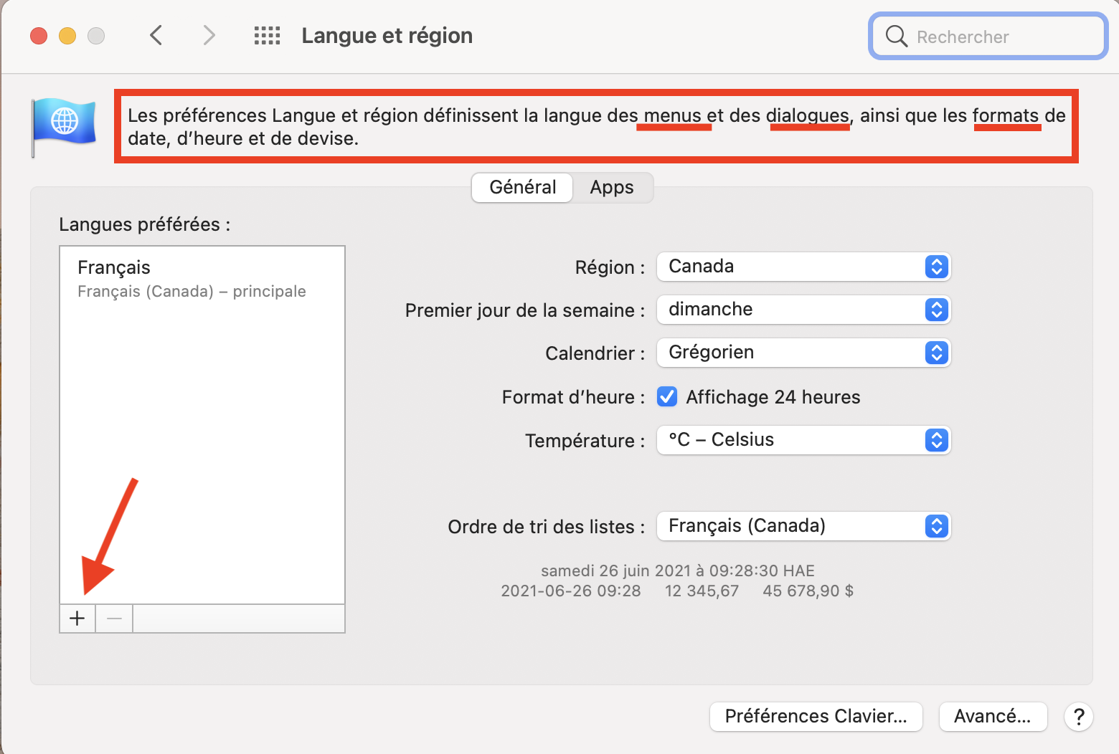Click the forward navigation arrow
Screen dimensions: 1119x754
coord(209,35)
